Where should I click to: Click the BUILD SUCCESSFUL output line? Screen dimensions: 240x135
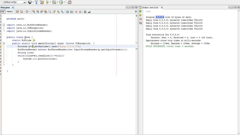click(170, 46)
